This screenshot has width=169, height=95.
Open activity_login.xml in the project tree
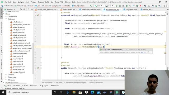point(18,30)
